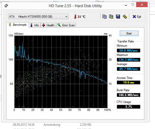Open the Hitachi HTS54505 drive dropdown
The height and width of the screenshot is (129, 155).
(x=38, y=17)
